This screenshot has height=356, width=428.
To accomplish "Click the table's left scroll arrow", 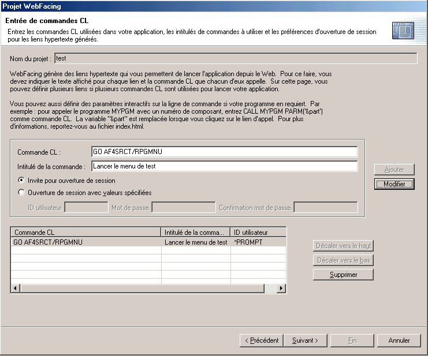I will (x=15, y=288).
